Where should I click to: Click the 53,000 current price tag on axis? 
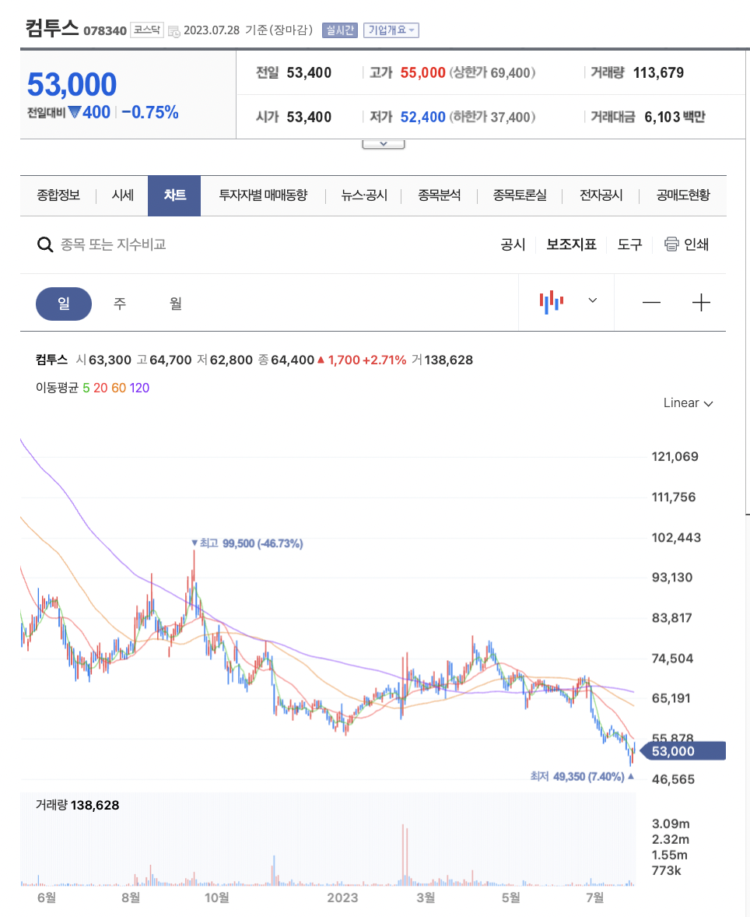point(683,751)
